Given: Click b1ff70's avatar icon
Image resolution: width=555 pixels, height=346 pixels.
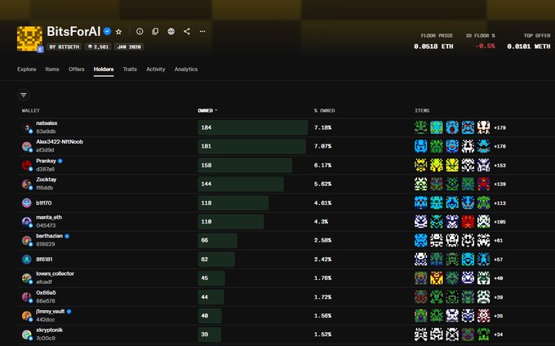Looking at the screenshot, I should click(x=27, y=203).
